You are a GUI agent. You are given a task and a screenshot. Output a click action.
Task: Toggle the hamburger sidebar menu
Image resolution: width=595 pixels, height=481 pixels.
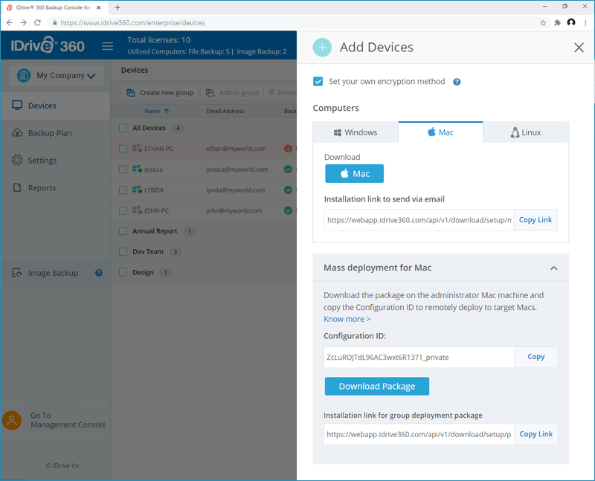point(107,46)
